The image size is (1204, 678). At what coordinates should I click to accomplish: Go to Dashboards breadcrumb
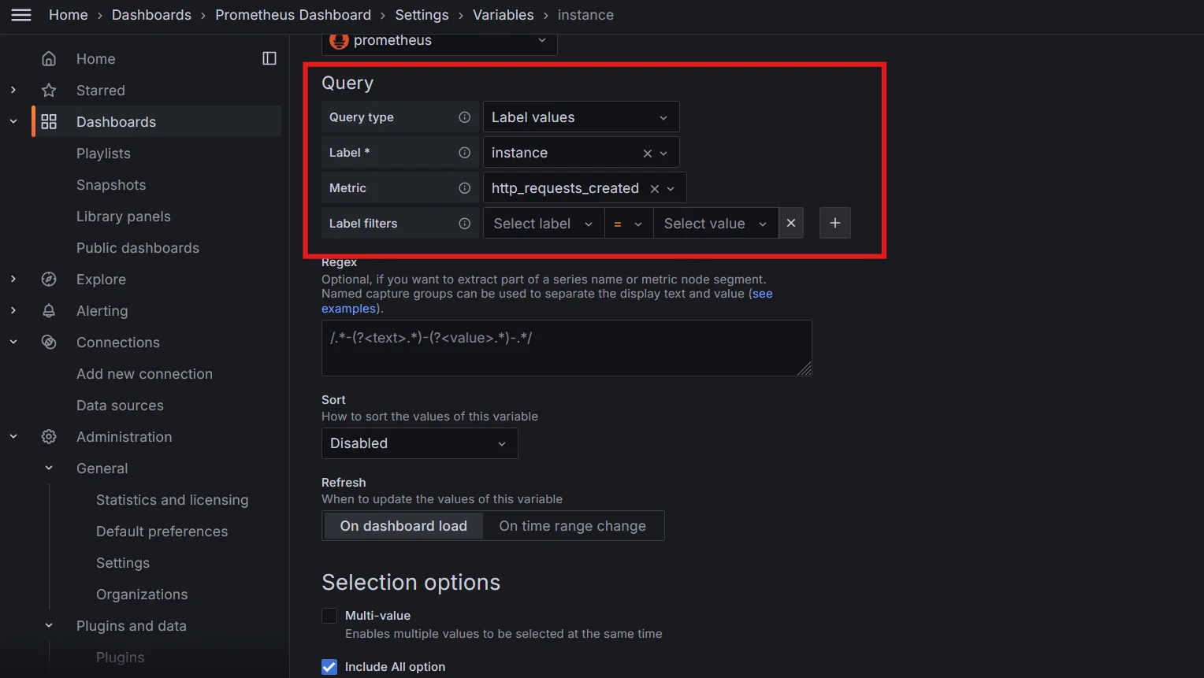tap(151, 15)
